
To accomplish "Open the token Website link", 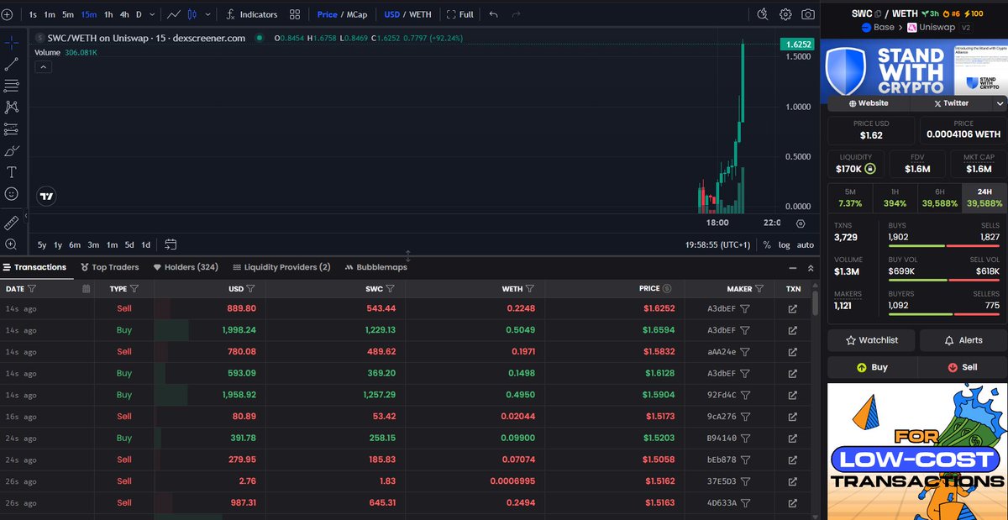I will tap(868, 103).
